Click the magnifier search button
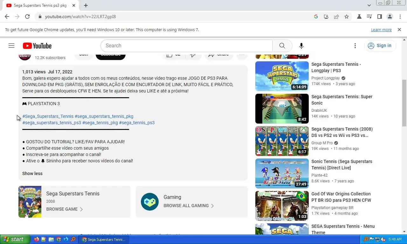The image size is (407, 244). click(282, 46)
